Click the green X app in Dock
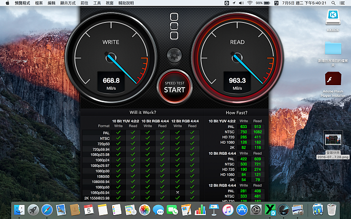351x219 pixels. tap(270, 210)
